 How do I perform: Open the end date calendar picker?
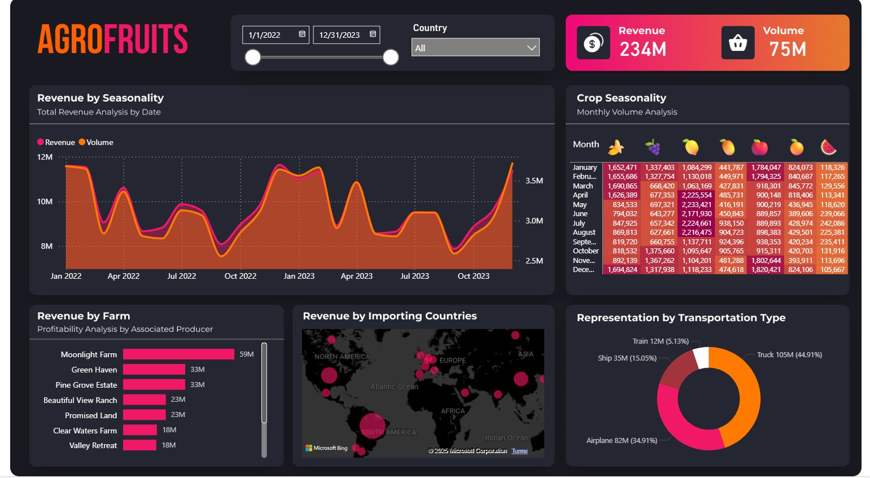(x=373, y=34)
